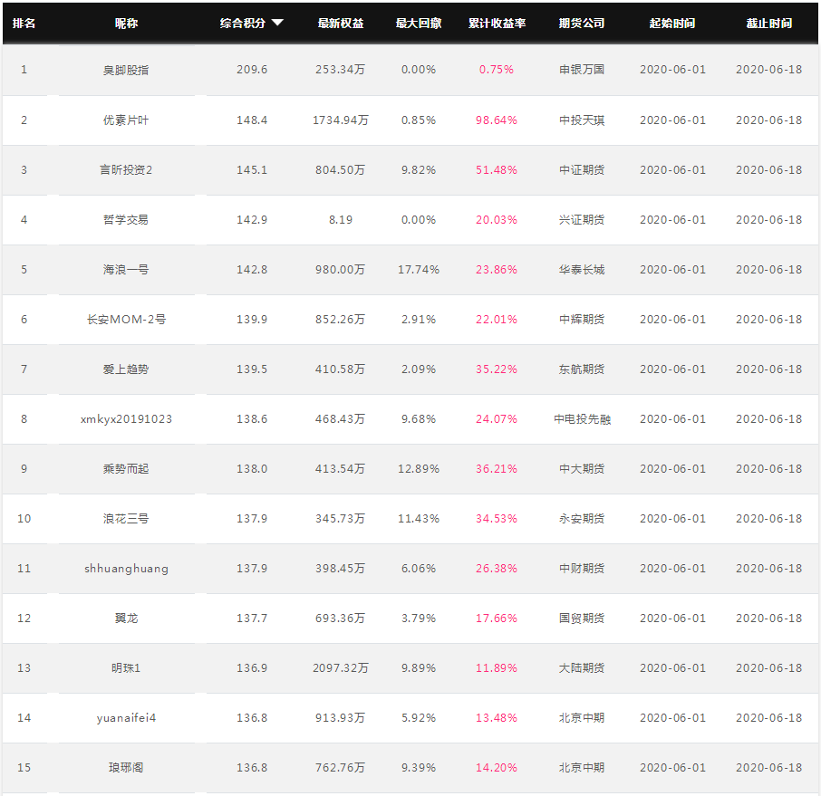
Task: Open shhuanghuang trader entry
Action: tap(126, 569)
